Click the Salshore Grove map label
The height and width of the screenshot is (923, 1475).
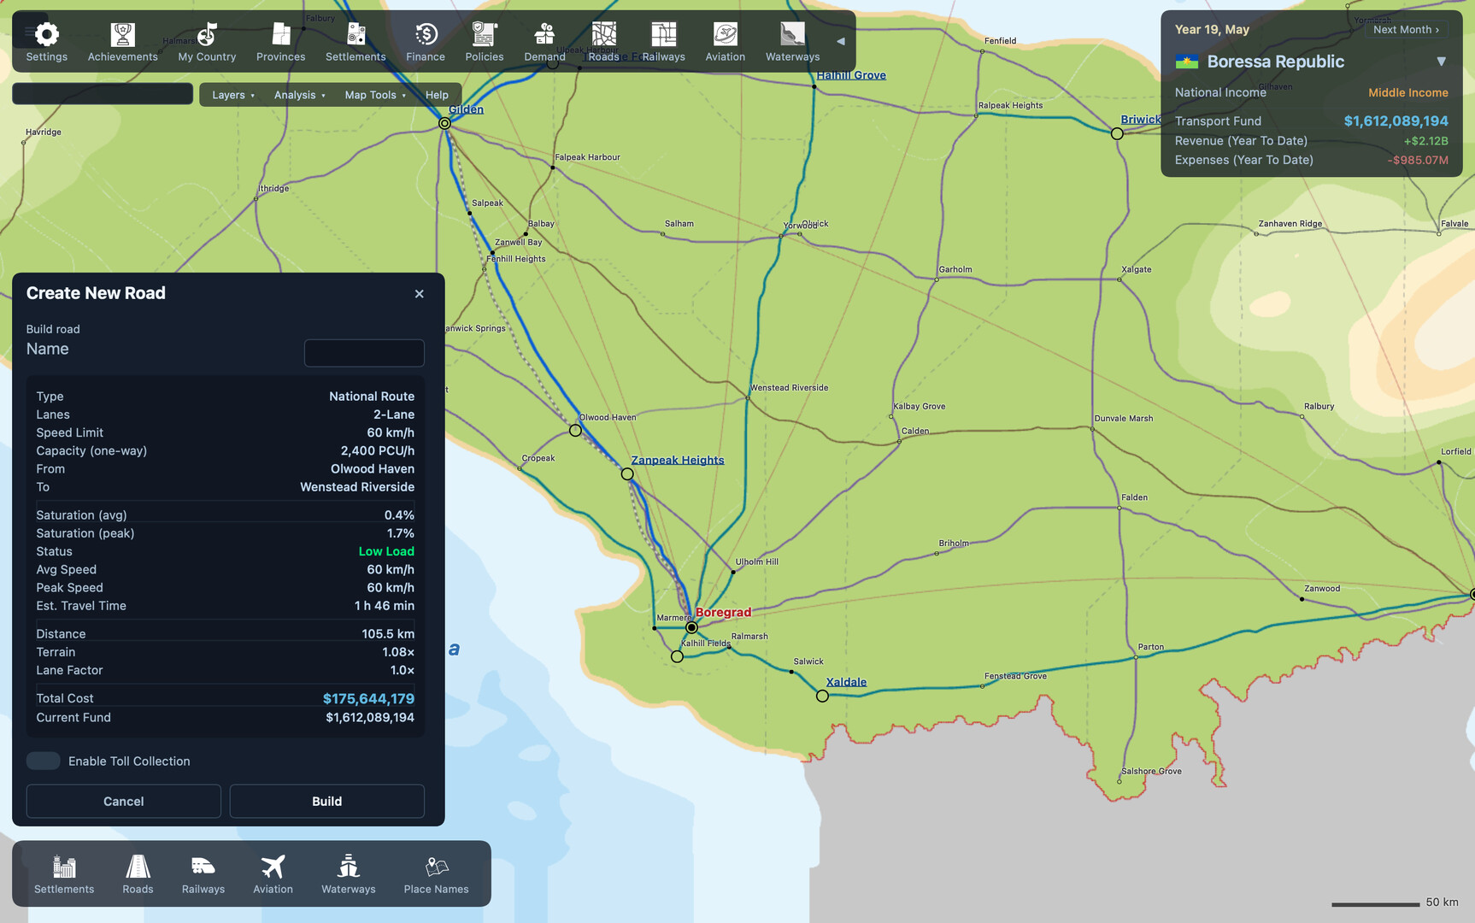(1151, 771)
